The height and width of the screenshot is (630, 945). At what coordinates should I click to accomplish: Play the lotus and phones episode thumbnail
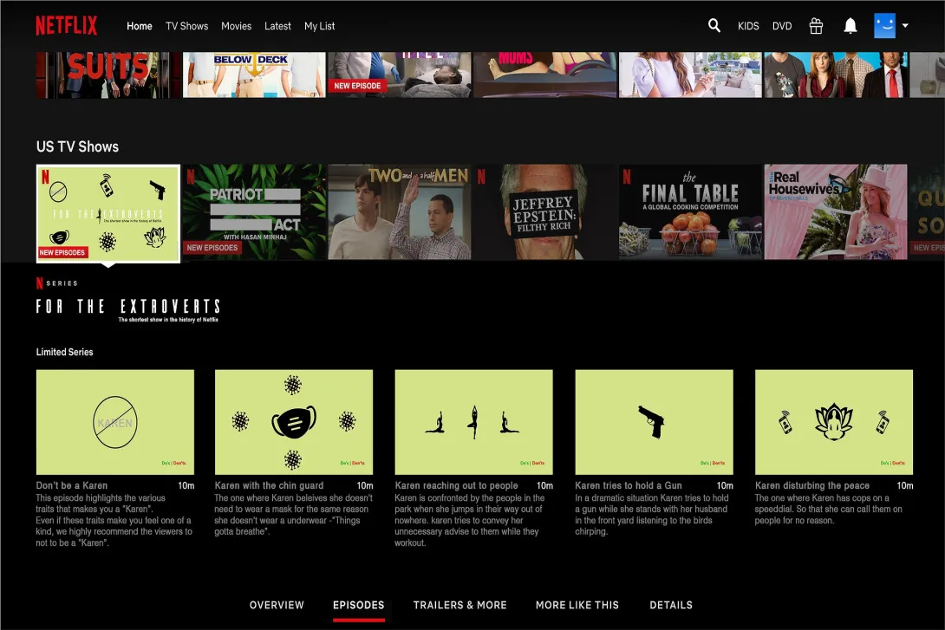pos(834,422)
